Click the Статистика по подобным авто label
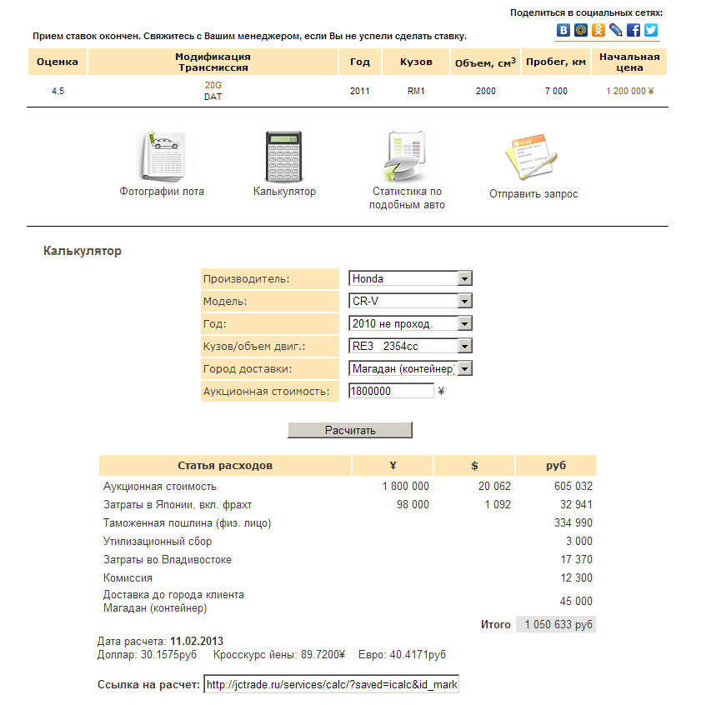711x705 pixels. pos(407,198)
